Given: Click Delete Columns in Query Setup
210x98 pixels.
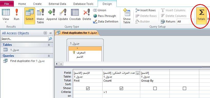Looking at the screenshot, I should (173, 16).
